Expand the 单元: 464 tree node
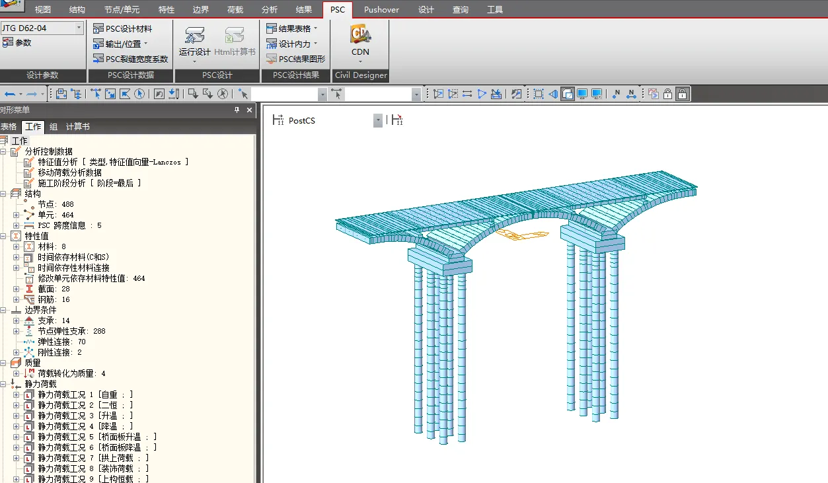828x483 pixels. (17, 215)
